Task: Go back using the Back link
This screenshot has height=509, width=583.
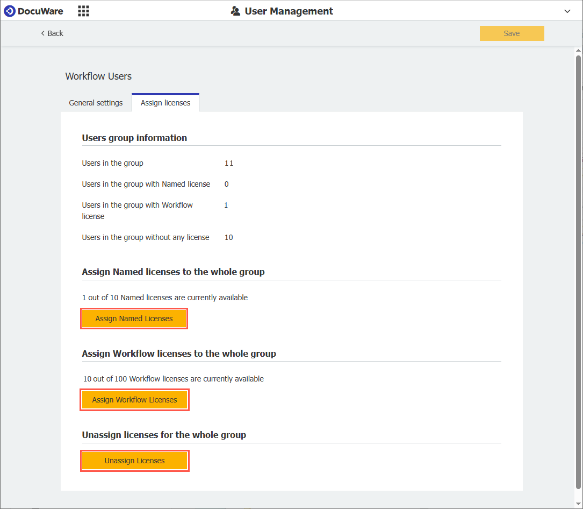Action: [x=55, y=33]
